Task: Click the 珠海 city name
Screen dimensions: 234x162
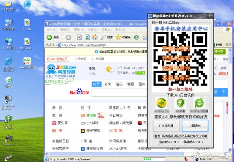Action: [92, 68]
